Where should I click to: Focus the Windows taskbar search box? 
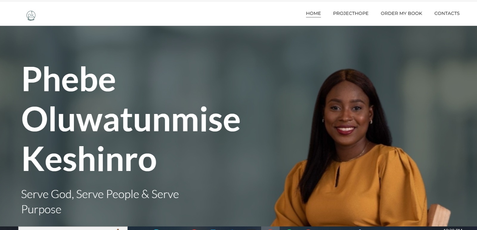(x=73, y=228)
